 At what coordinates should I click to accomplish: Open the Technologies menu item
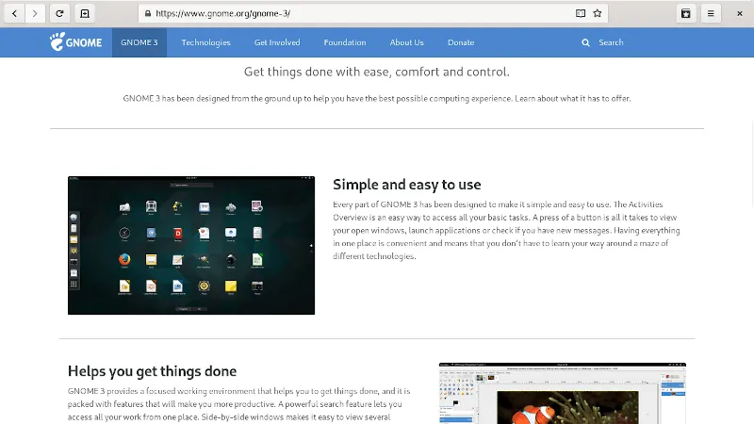coord(205,42)
